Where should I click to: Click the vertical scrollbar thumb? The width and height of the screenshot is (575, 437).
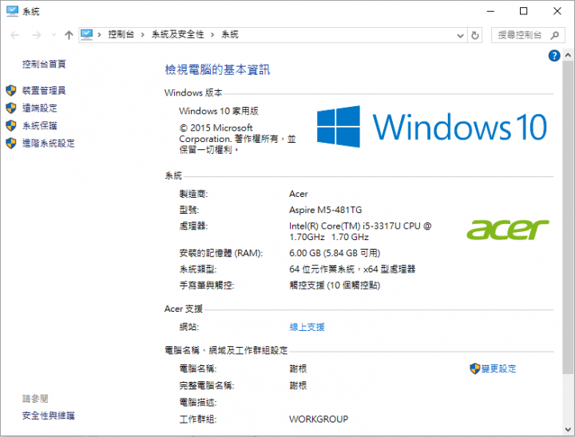568,218
